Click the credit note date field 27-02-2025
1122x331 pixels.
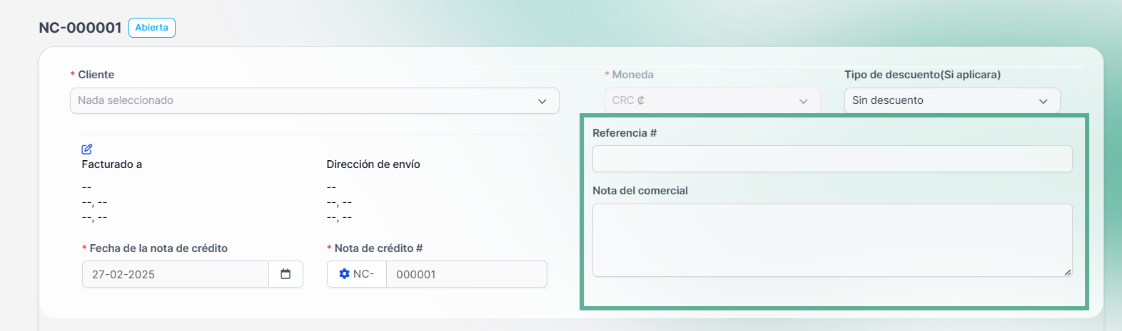176,274
